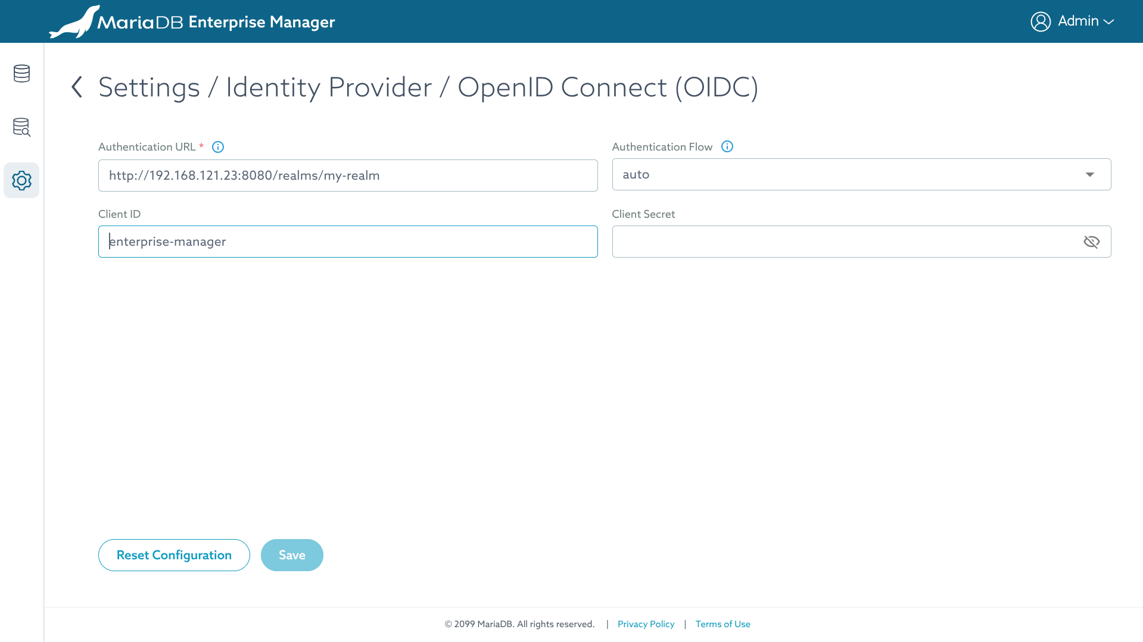
Task: Open the Terms of Use link
Action: point(722,624)
